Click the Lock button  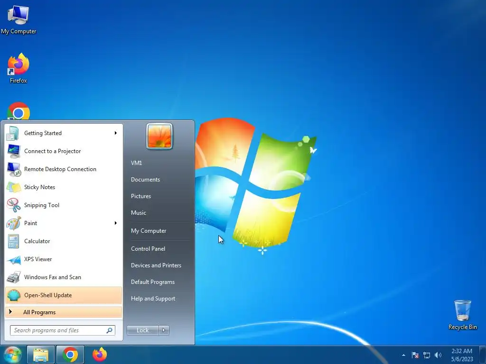(142, 330)
